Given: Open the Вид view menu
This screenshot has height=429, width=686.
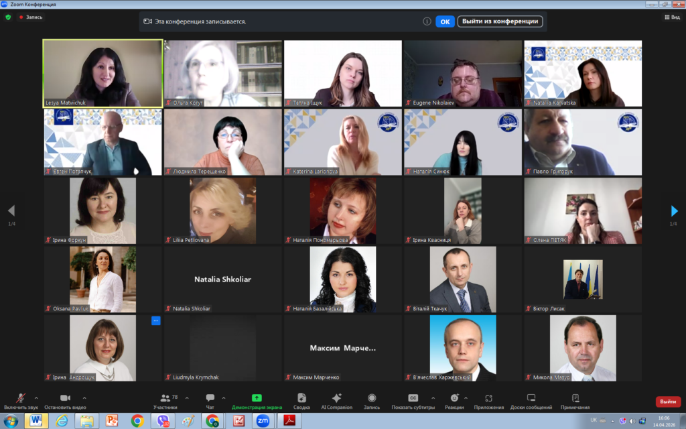Looking at the screenshot, I should pos(671,17).
